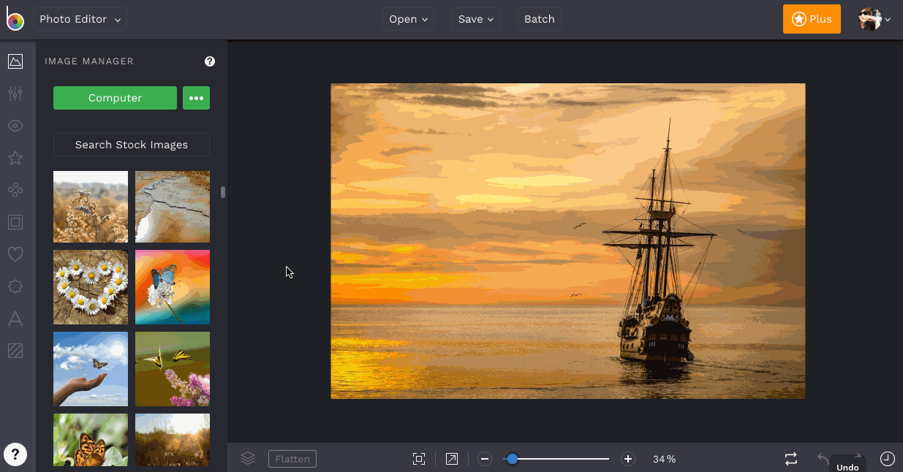Viewport: 903px width, 472px height.
Task: Select the Touch Up eye icon
Action: click(x=15, y=126)
